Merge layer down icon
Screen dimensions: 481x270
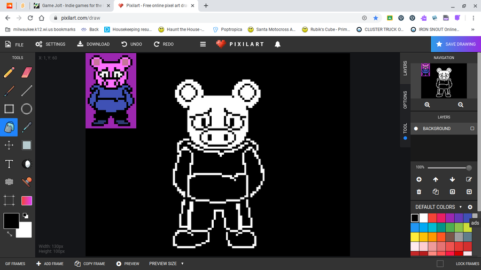[469, 192]
